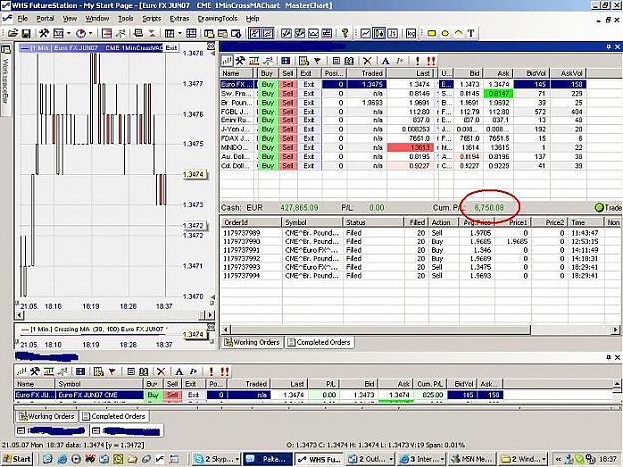623x467 pixels.
Task: Click the WHS FutureStation taskbar button
Action: [320, 459]
